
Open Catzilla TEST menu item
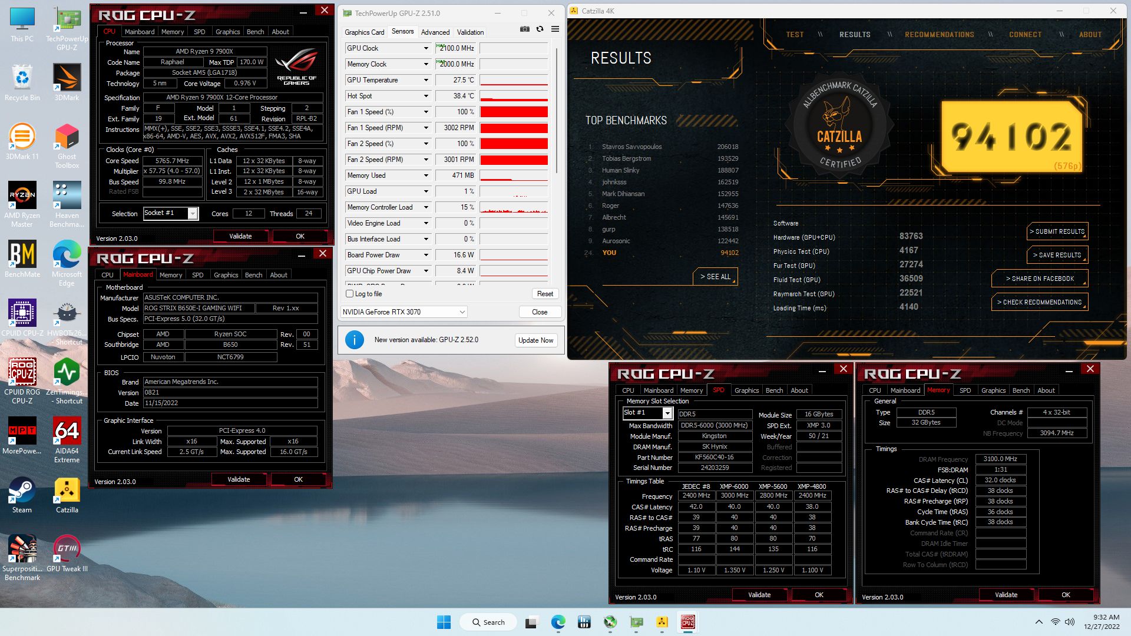click(795, 35)
